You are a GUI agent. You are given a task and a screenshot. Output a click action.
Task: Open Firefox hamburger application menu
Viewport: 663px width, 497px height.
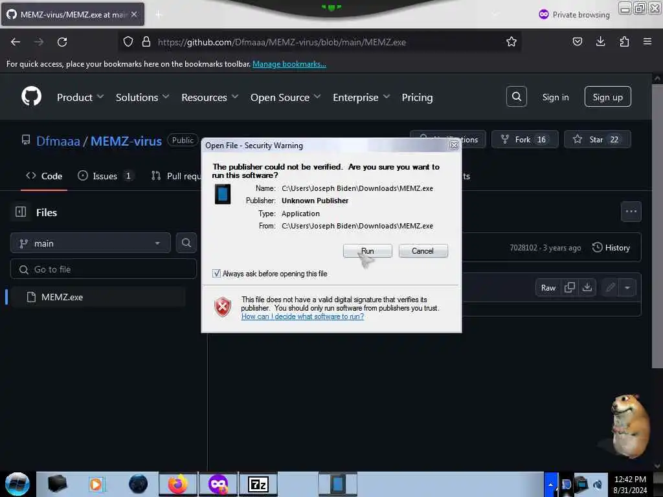[647, 41]
